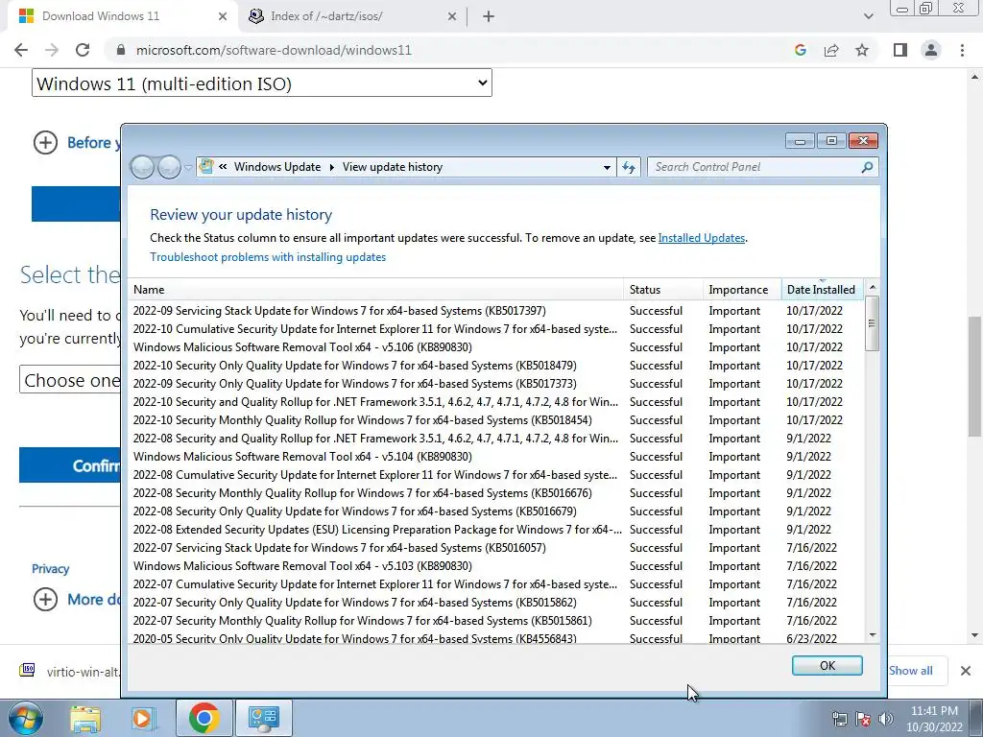Open Windows Explorer from the taskbar
This screenshot has width=983, height=737.
[85, 718]
